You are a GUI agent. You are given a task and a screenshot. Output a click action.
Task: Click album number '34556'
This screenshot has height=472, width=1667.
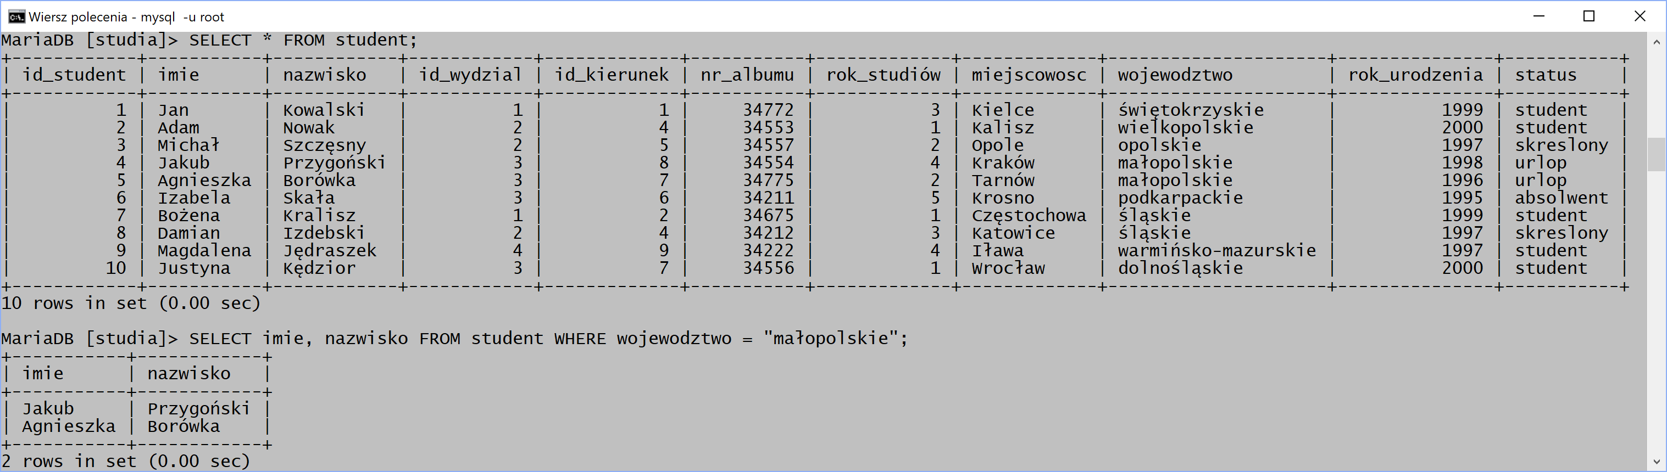point(768,268)
